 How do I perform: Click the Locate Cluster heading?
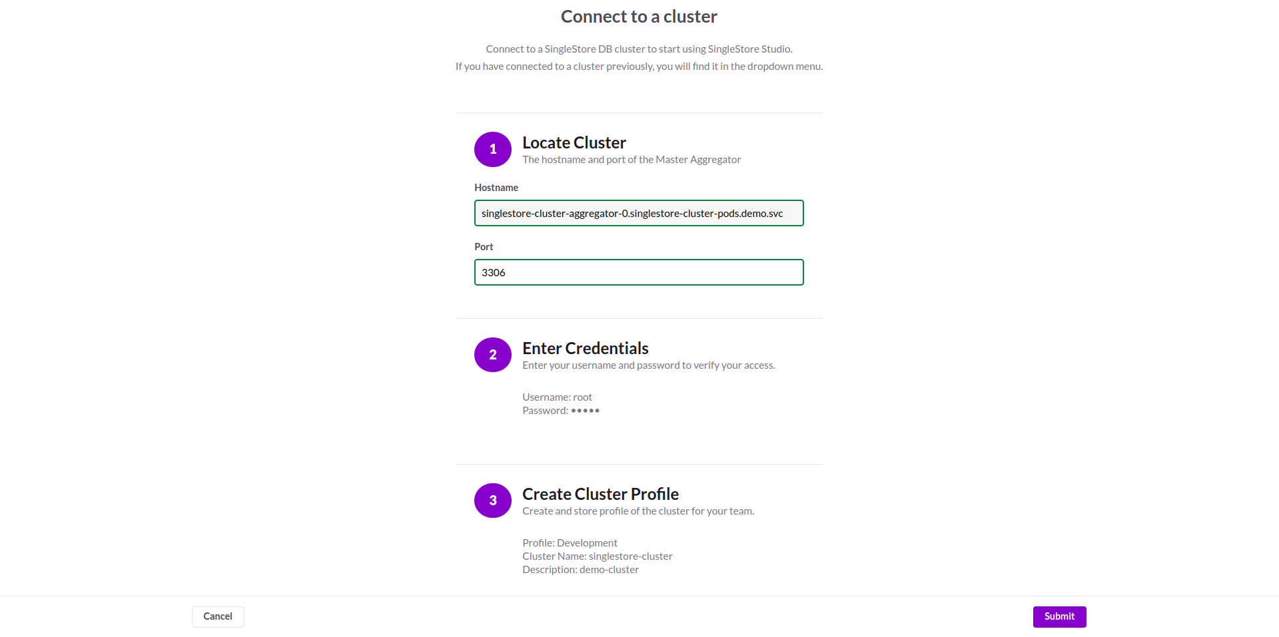(574, 142)
